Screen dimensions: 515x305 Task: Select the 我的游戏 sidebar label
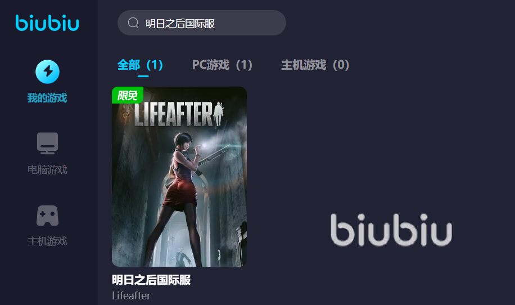[47, 98]
